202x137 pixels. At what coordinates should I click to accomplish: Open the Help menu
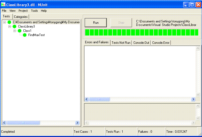(44, 11)
